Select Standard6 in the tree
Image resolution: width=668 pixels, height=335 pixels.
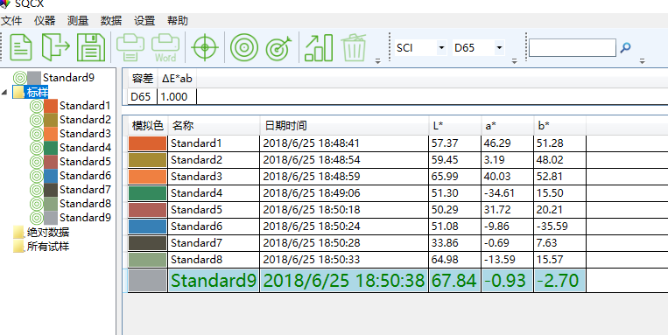click(x=85, y=176)
